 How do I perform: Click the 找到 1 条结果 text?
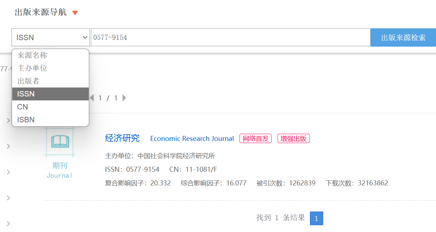[280, 218]
